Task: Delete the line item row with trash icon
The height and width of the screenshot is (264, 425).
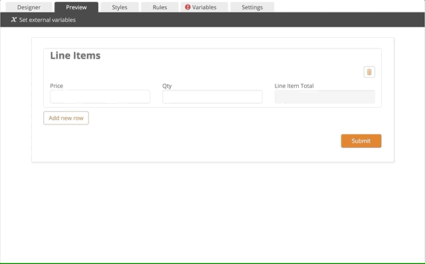Action: coord(369,72)
